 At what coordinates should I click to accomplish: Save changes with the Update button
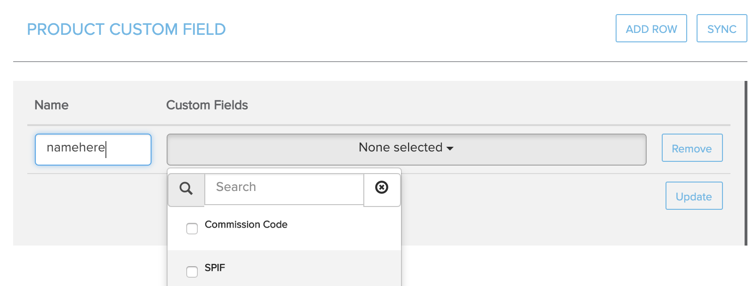[x=693, y=197]
